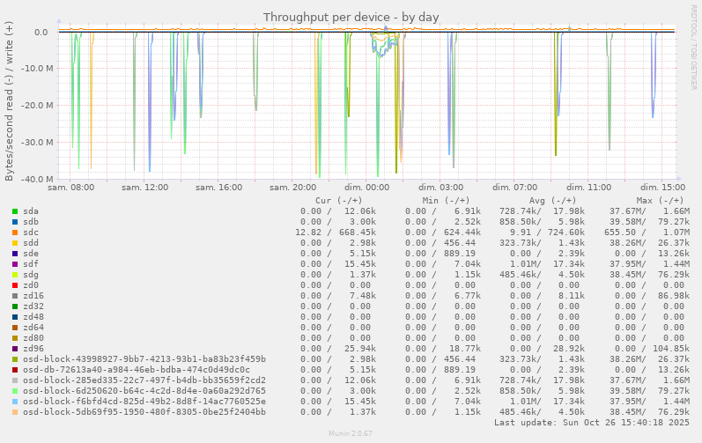Click the 'dim. 00:00' time axis label
702x443 pixels.
[366, 188]
